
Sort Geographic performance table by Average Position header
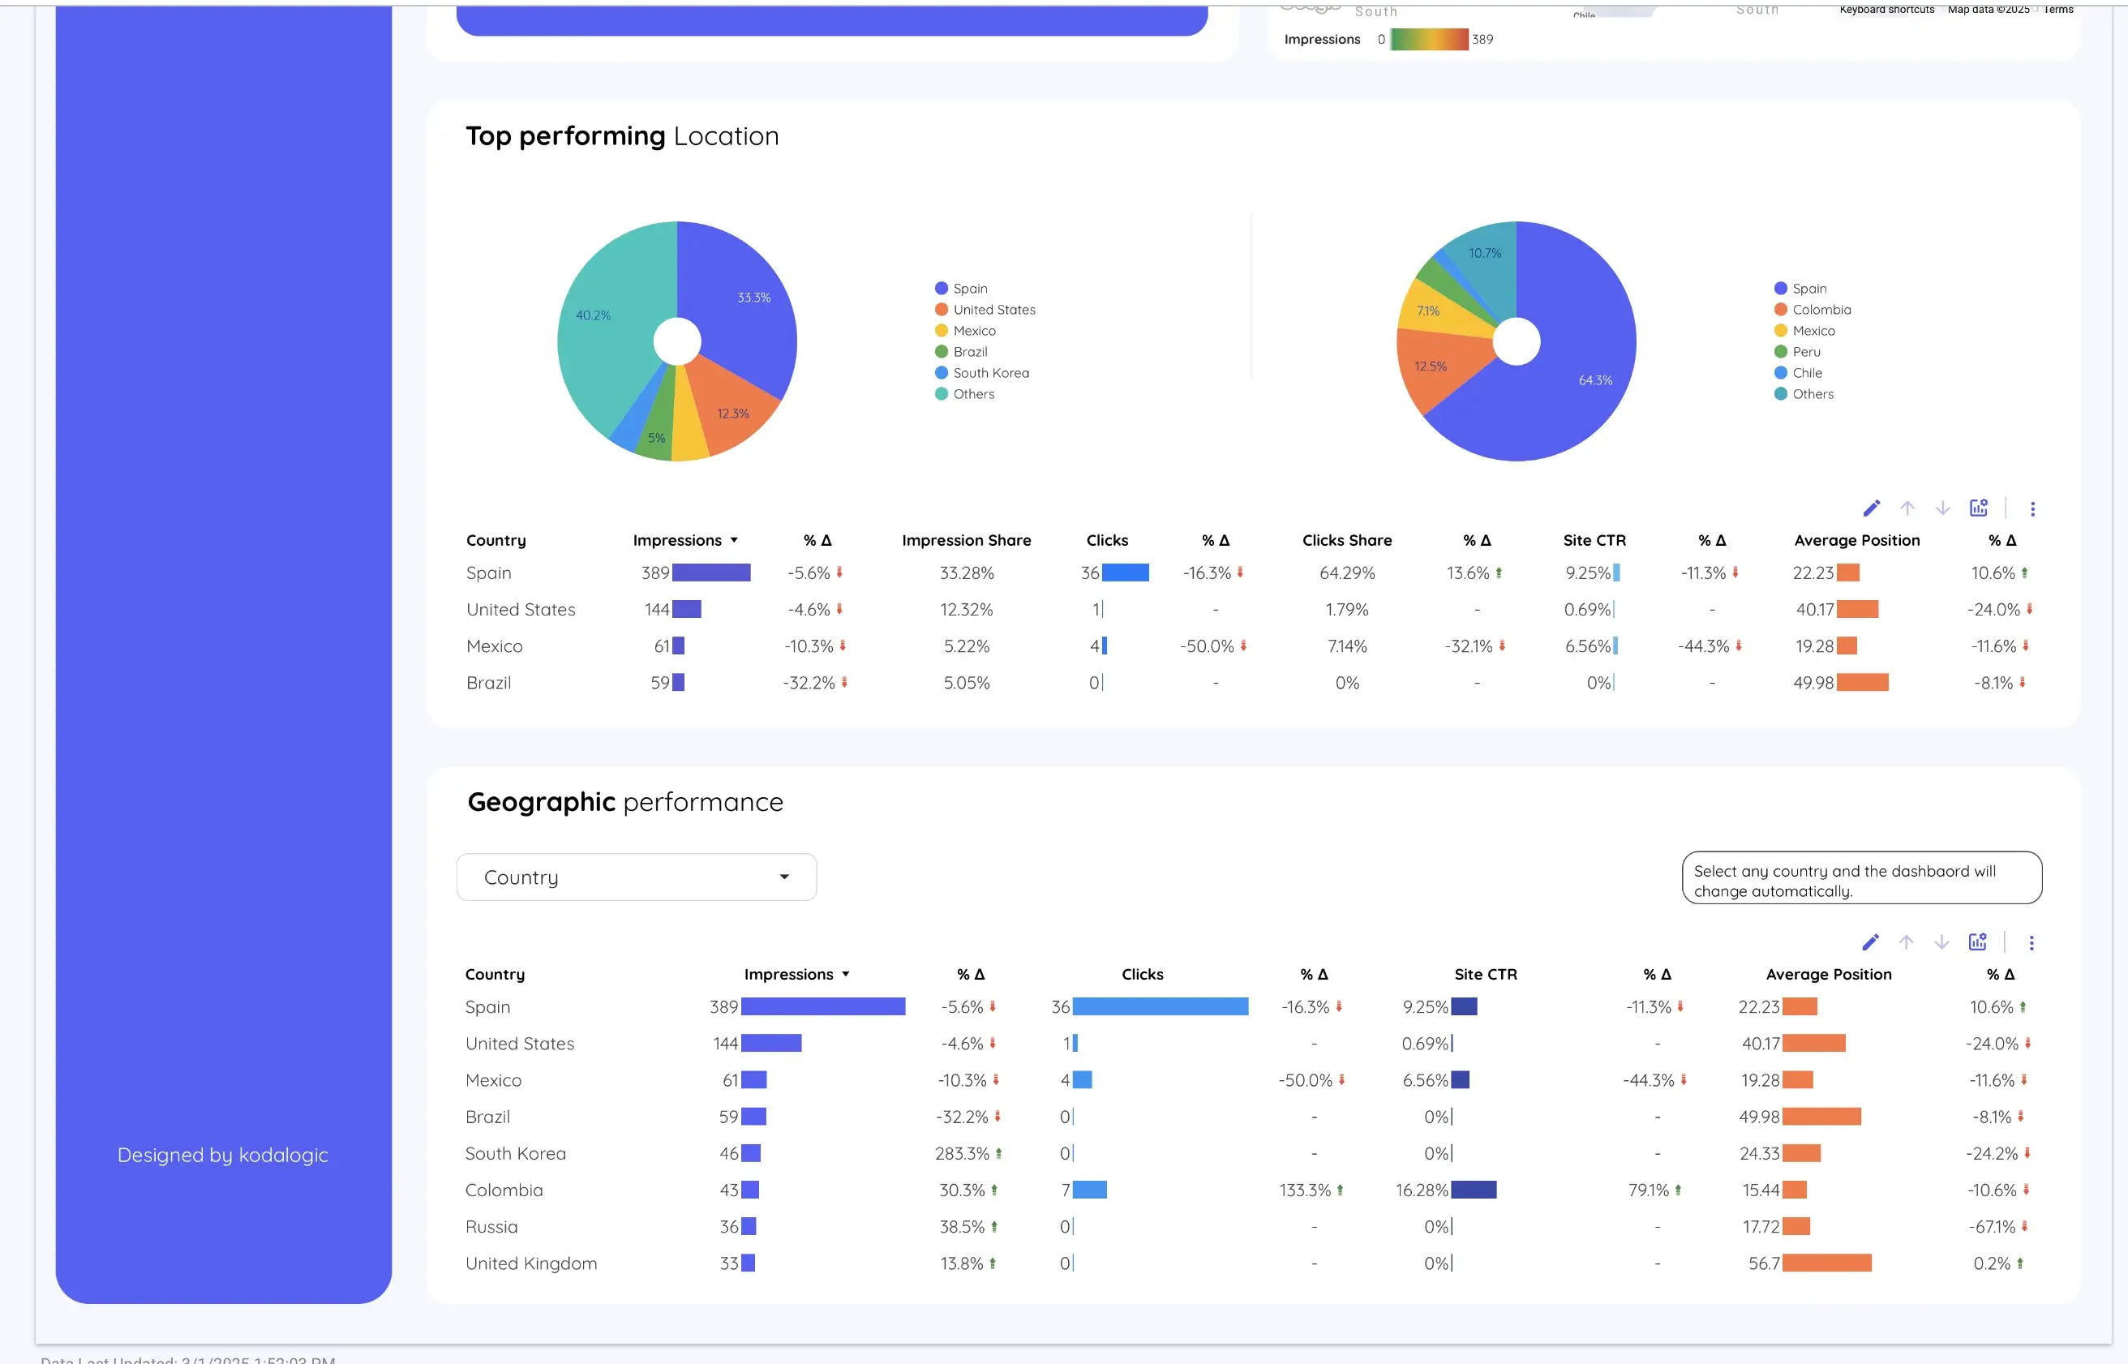[x=1829, y=974]
